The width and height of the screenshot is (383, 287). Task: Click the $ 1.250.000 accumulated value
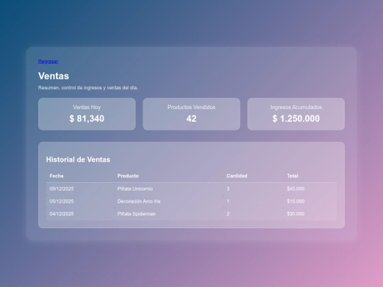click(296, 118)
